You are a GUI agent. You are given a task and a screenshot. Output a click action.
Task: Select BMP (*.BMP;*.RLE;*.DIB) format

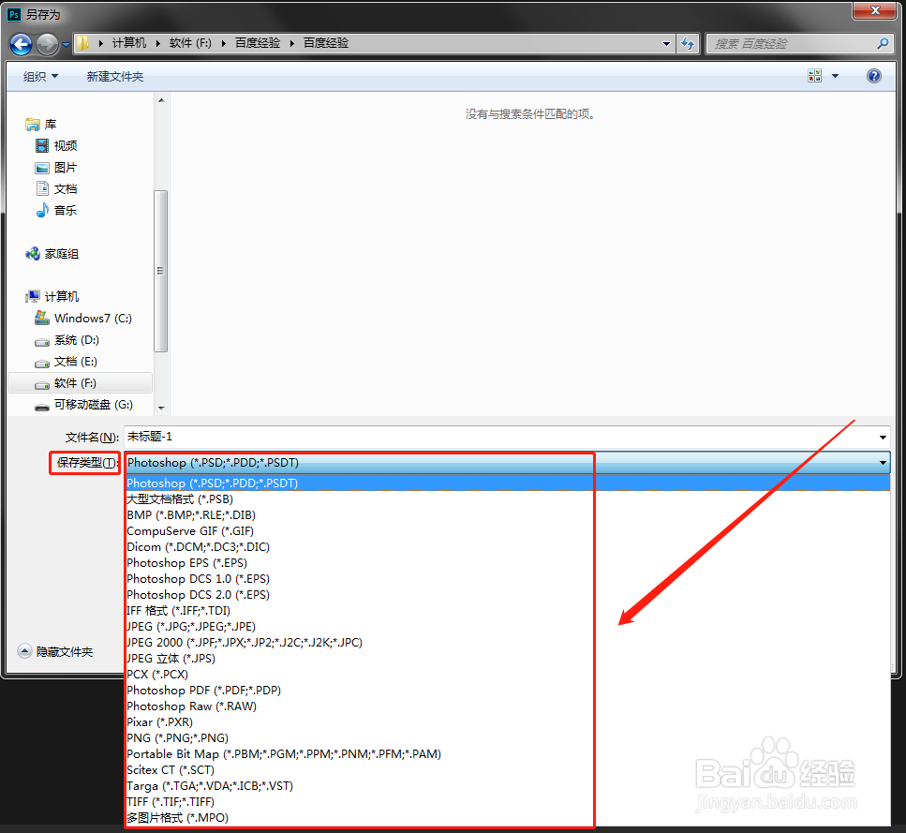tap(507, 514)
